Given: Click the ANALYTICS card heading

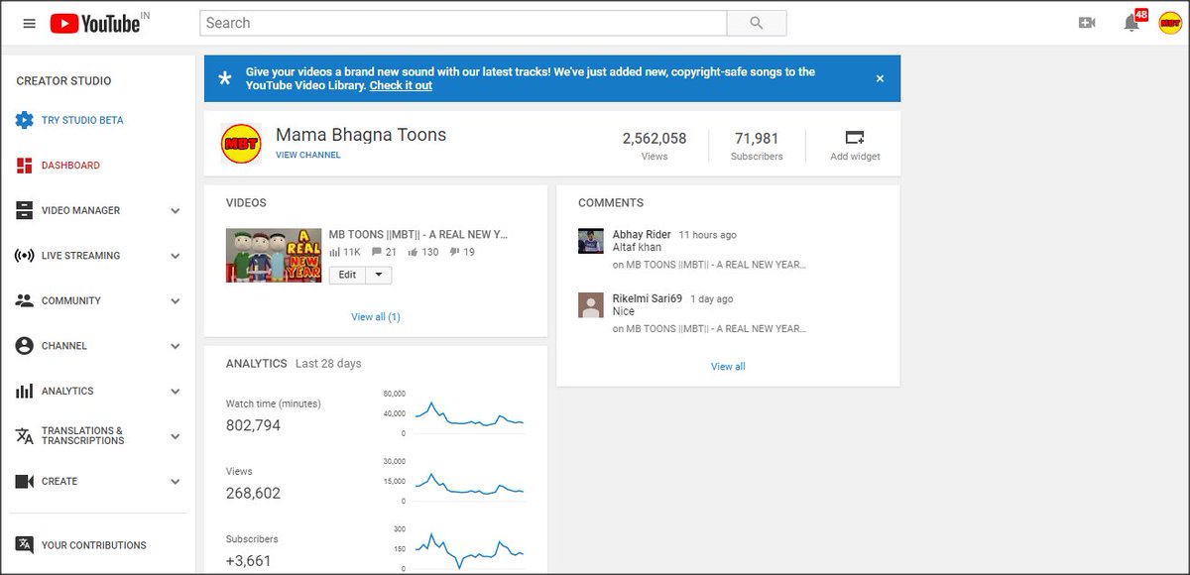Looking at the screenshot, I should 257,364.
